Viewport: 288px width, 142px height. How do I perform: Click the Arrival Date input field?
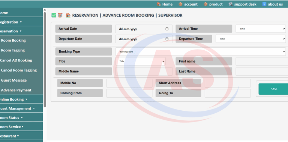(x=144, y=29)
